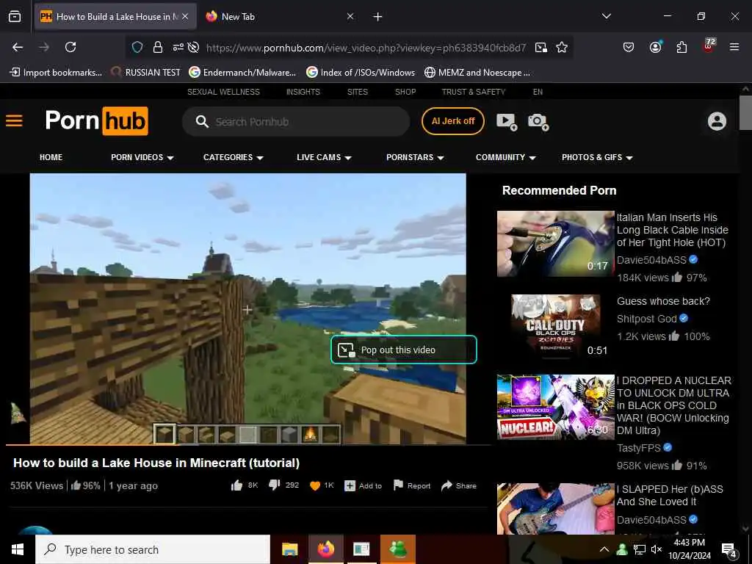Screen dimensions: 752x564
Task: Click the thumbs up like icon
Action: point(237,485)
